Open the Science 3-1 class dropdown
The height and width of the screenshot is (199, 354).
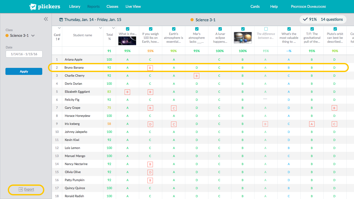(33, 36)
